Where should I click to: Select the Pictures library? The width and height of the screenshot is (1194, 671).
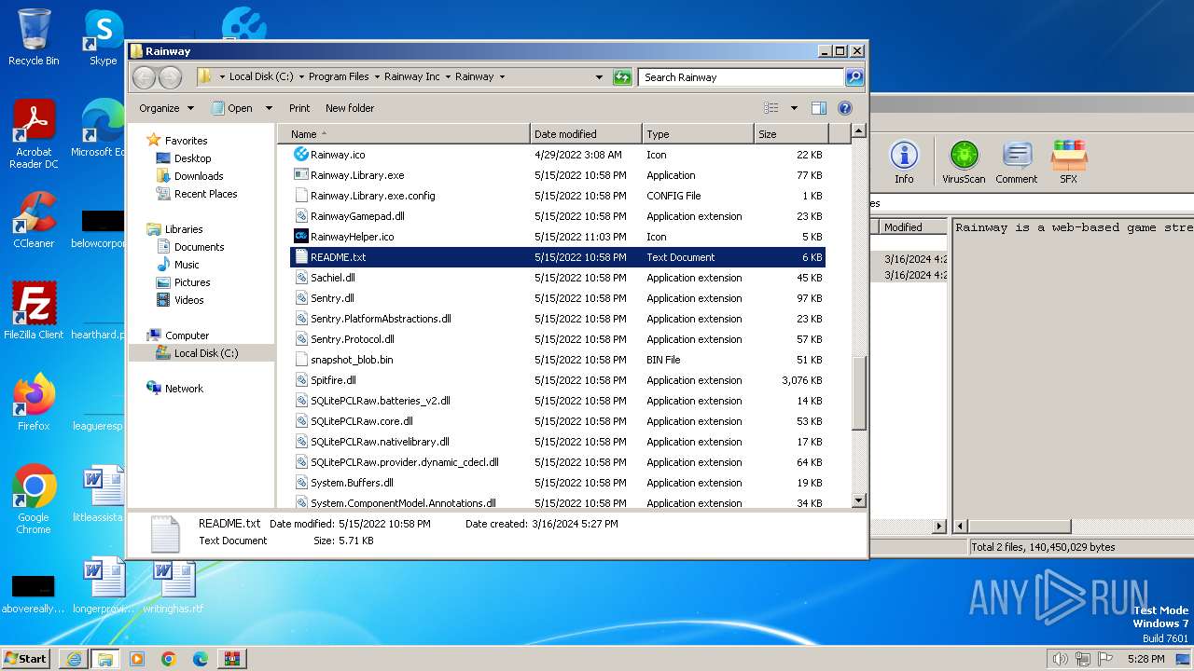[x=192, y=282]
